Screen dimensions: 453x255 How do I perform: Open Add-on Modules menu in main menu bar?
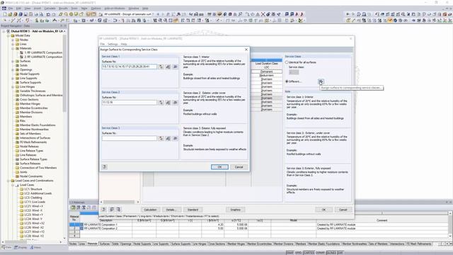pyautogui.click(x=115, y=8)
